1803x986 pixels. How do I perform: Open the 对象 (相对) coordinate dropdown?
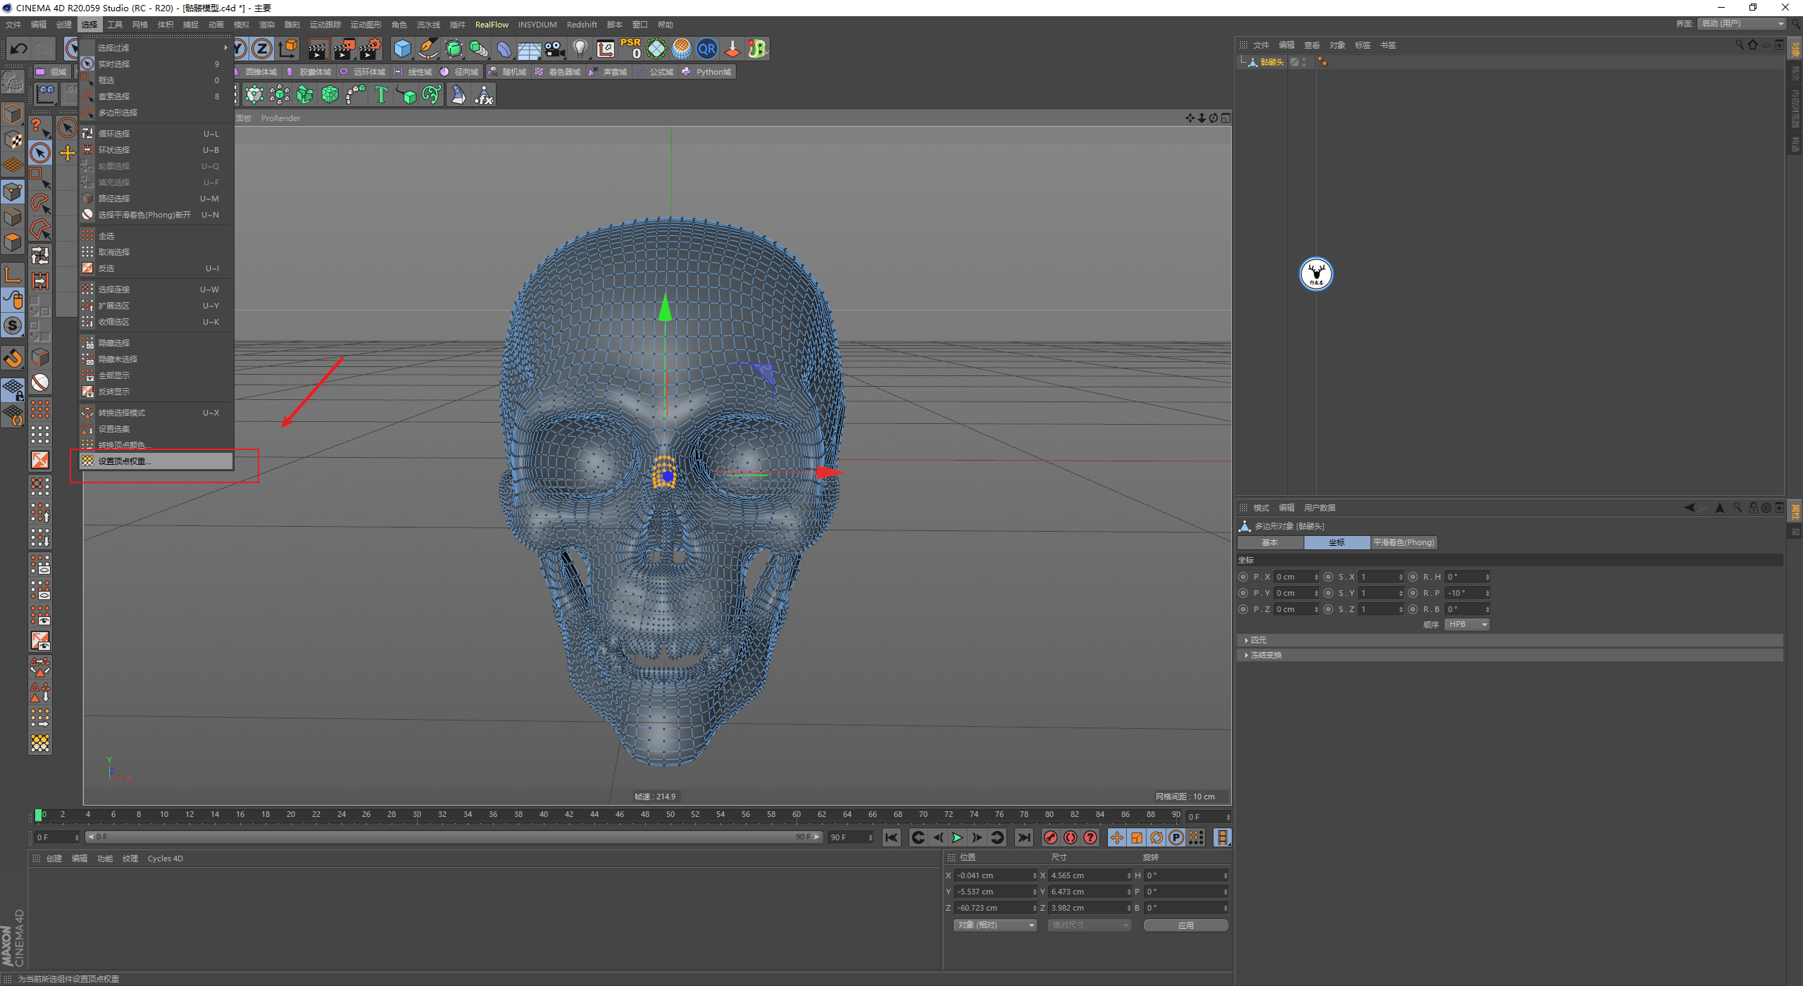tap(995, 925)
